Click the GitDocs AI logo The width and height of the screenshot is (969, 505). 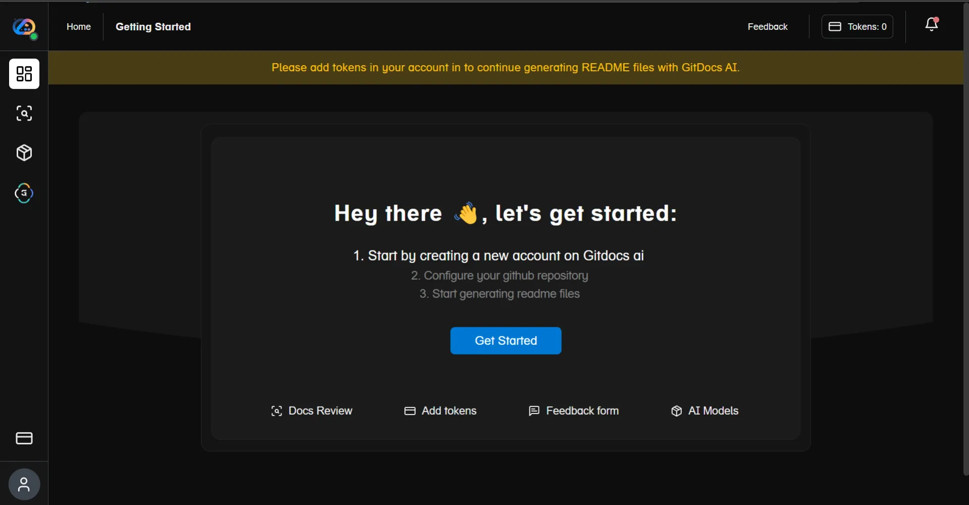(24, 27)
